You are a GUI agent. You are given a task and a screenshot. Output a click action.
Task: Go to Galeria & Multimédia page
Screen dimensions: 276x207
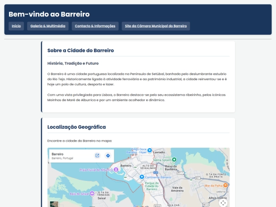pos(48,26)
